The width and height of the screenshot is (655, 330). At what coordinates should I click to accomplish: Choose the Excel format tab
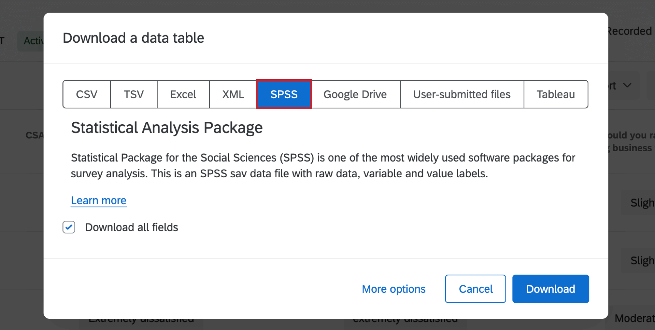(183, 94)
